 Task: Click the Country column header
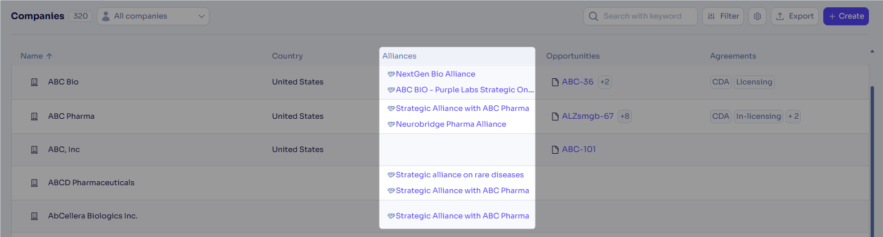(287, 56)
